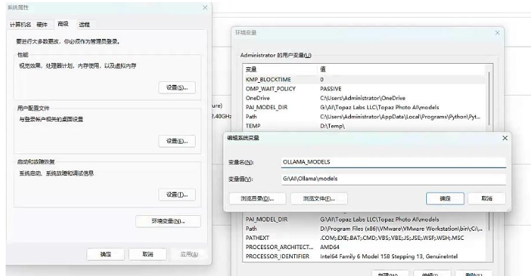Click the 变量名 field containing OLLAMA_MODELS
Screen dimensions: 531x276
coord(393,162)
